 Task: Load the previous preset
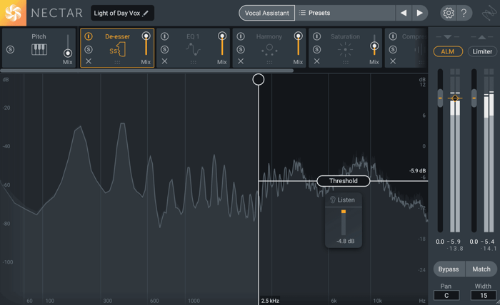tap(404, 13)
